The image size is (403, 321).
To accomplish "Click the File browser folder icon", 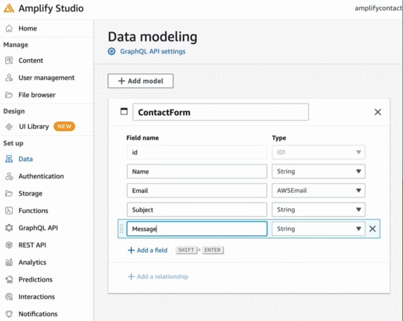I will pos(9,95).
